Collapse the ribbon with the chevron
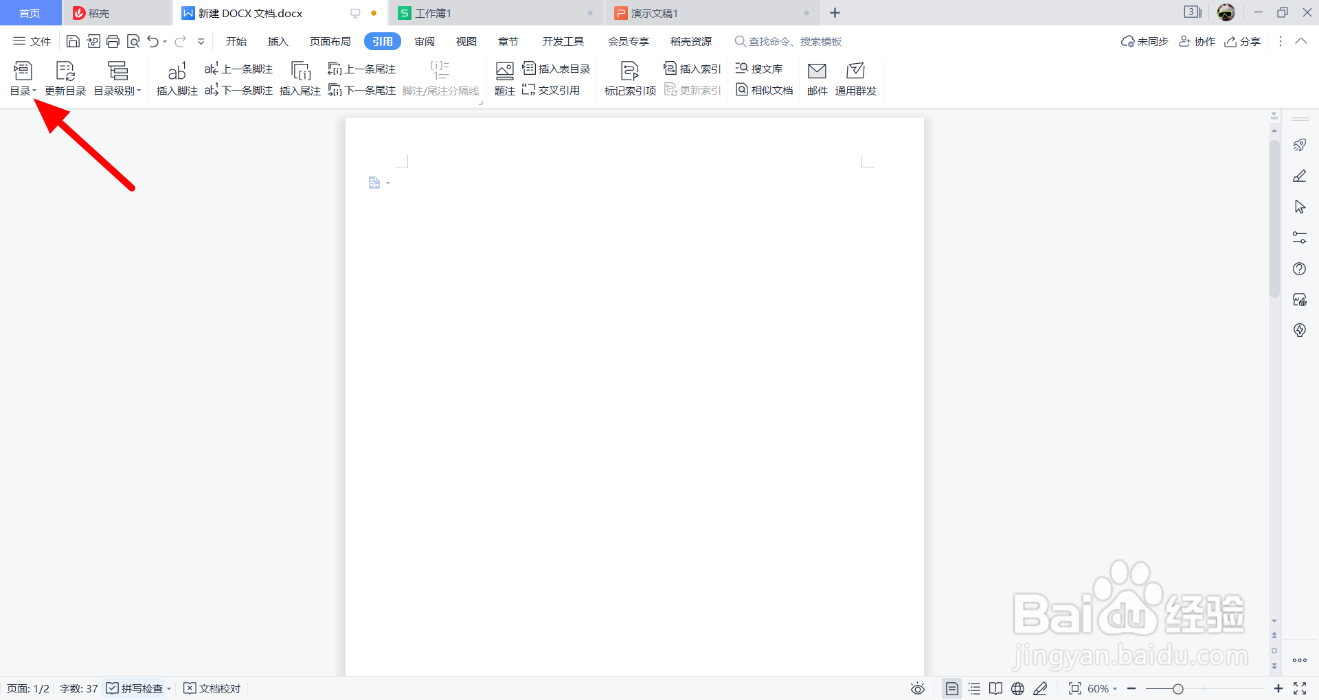 coord(1301,41)
